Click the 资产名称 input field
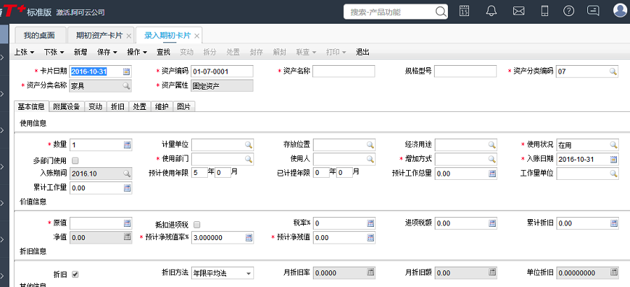Image resolution: width=630 pixels, height=287 pixels. pos(344,71)
